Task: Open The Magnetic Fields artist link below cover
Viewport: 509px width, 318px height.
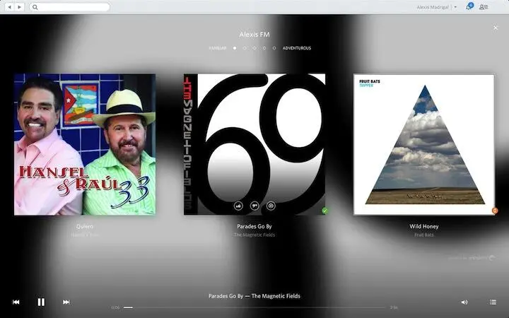Action: tap(255, 235)
